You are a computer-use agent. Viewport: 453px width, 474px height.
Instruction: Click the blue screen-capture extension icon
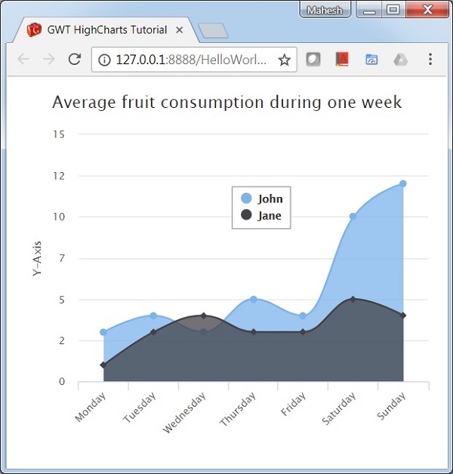click(x=371, y=60)
